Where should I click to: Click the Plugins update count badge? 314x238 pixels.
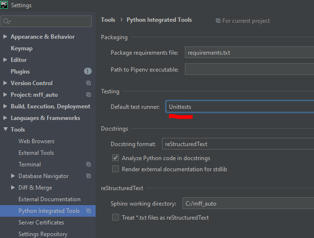(x=88, y=71)
